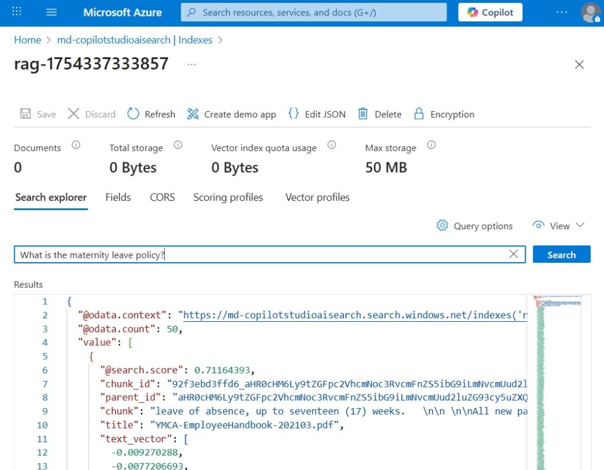
Task: Click the Microsoft Azure home title
Action: pos(123,12)
